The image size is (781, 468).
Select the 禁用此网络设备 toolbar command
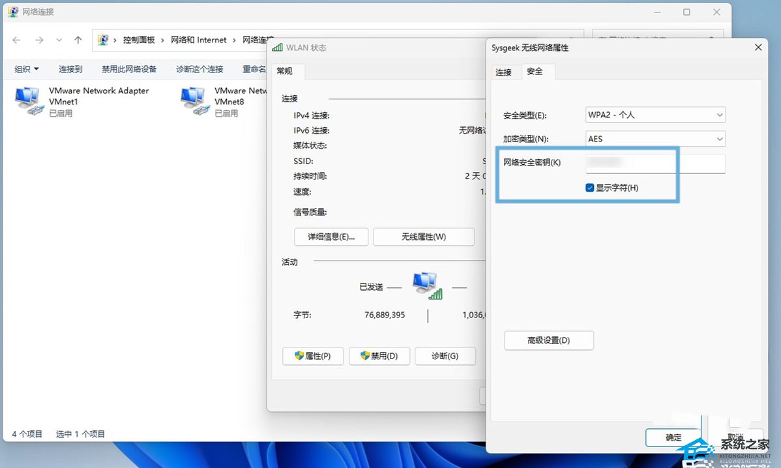[129, 68]
